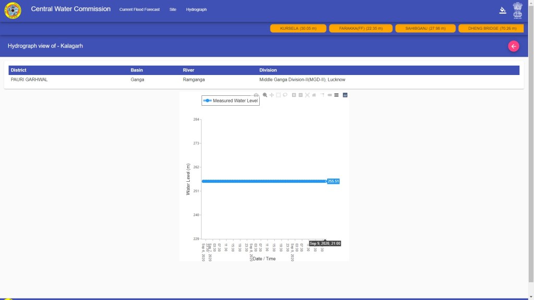Choose the Lasso Select tool
The image size is (534, 300).
coord(285,95)
